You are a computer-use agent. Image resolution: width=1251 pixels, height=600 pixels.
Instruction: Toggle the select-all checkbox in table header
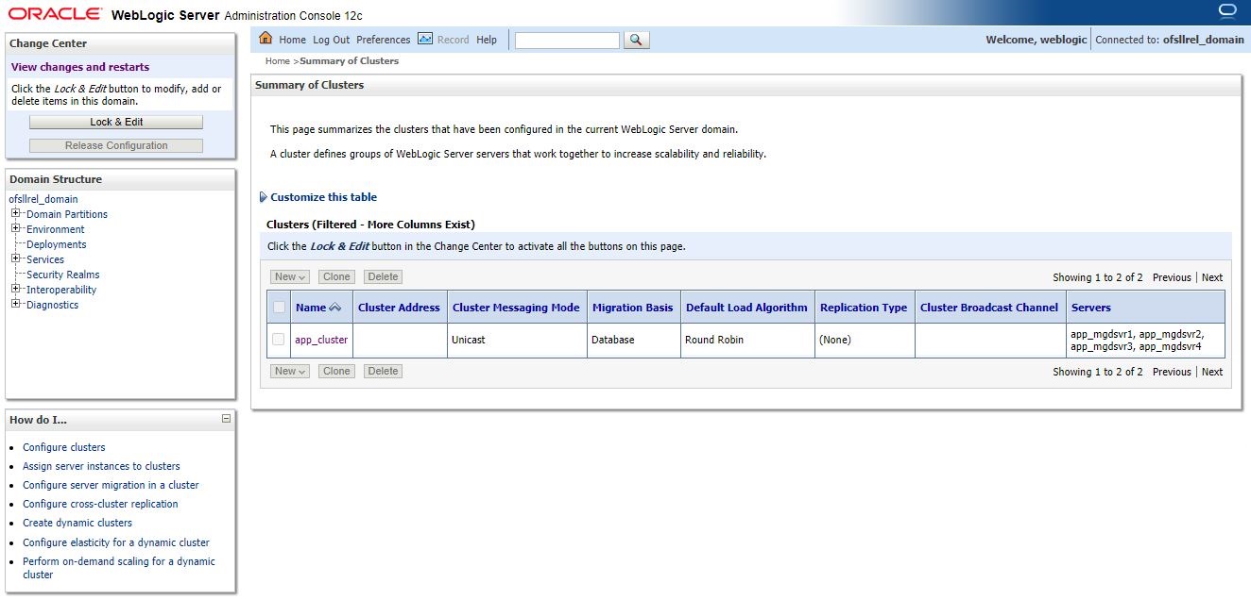[x=279, y=308]
